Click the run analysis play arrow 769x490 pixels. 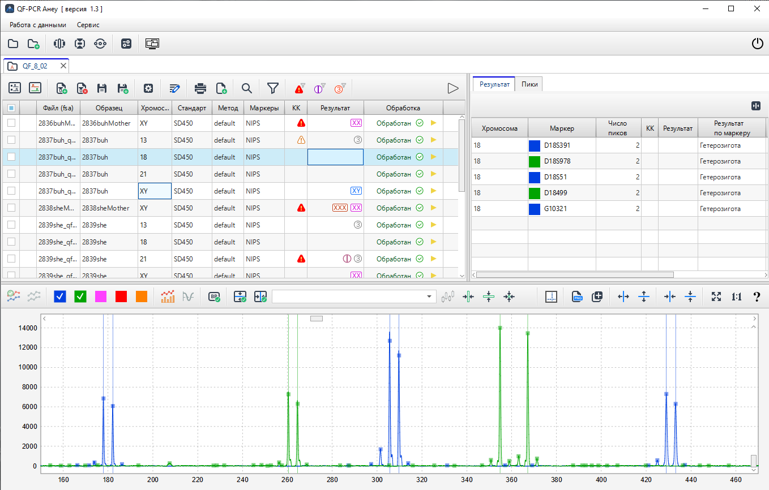coord(452,88)
